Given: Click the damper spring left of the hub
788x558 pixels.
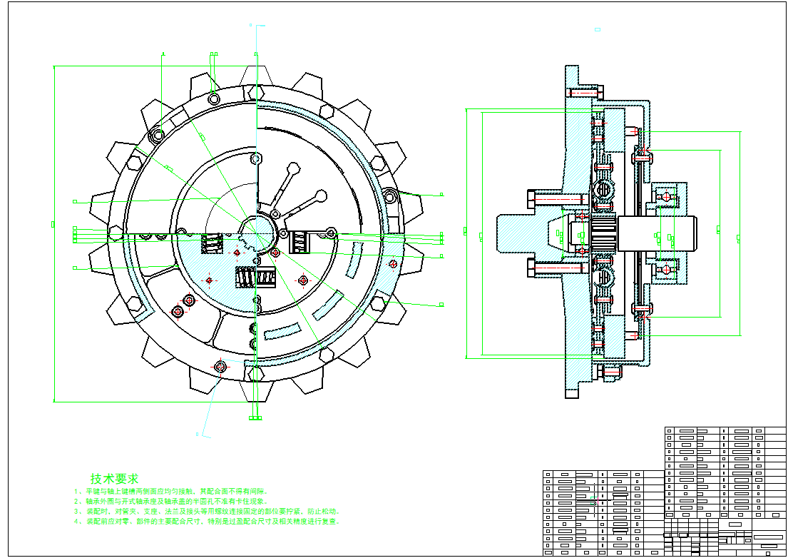Looking at the screenshot, I should click(x=213, y=243).
